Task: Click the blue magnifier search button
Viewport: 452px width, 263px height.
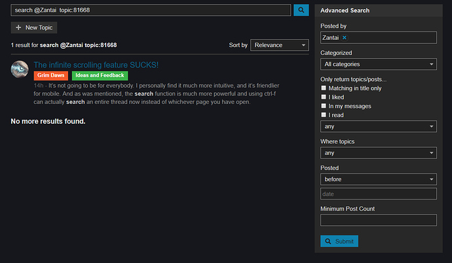Action: (301, 10)
